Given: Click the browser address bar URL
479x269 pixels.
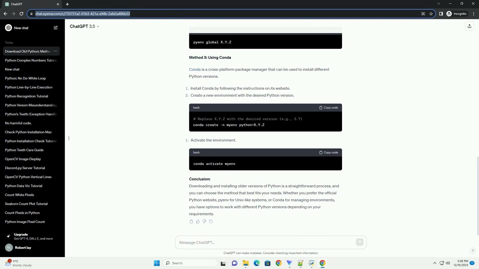Looking at the screenshot, I should [83, 14].
